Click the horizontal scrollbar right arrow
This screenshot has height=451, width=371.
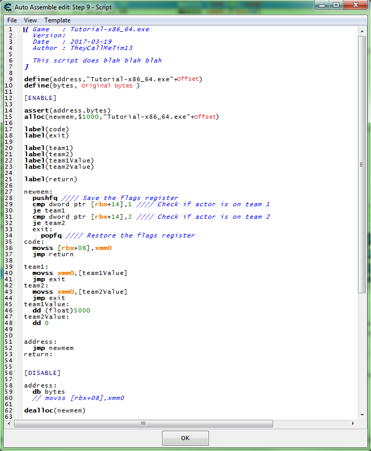(x=353, y=423)
